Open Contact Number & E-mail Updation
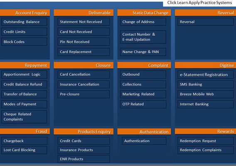 (143, 37)
